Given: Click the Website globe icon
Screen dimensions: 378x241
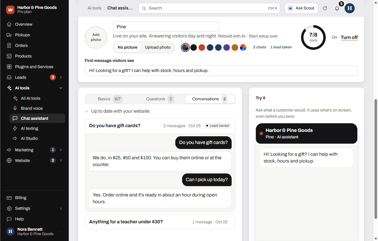Looking at the screenshot, I should 9,160.
